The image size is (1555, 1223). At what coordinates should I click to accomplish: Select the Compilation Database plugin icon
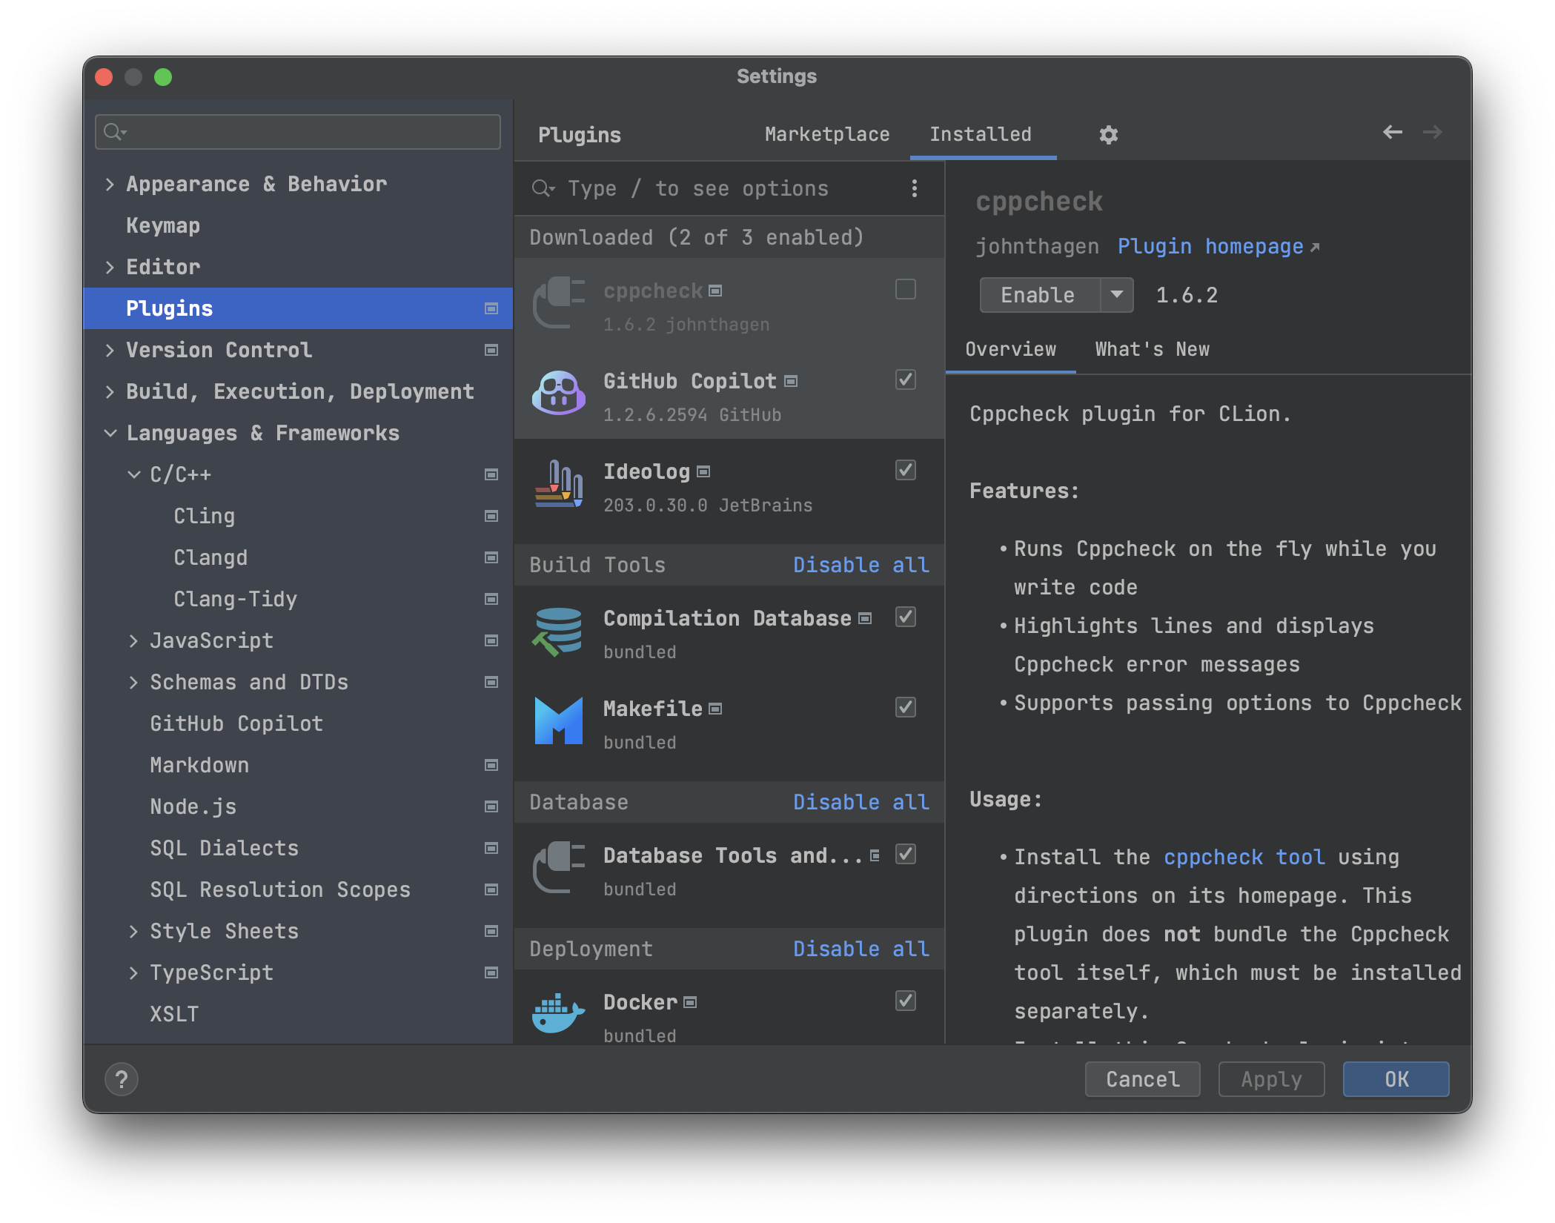pos(558,632)
